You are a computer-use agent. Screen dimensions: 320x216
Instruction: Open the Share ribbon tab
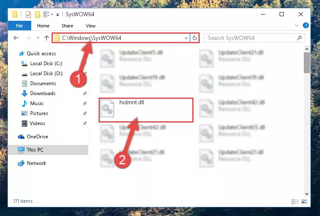coord(67,26)
